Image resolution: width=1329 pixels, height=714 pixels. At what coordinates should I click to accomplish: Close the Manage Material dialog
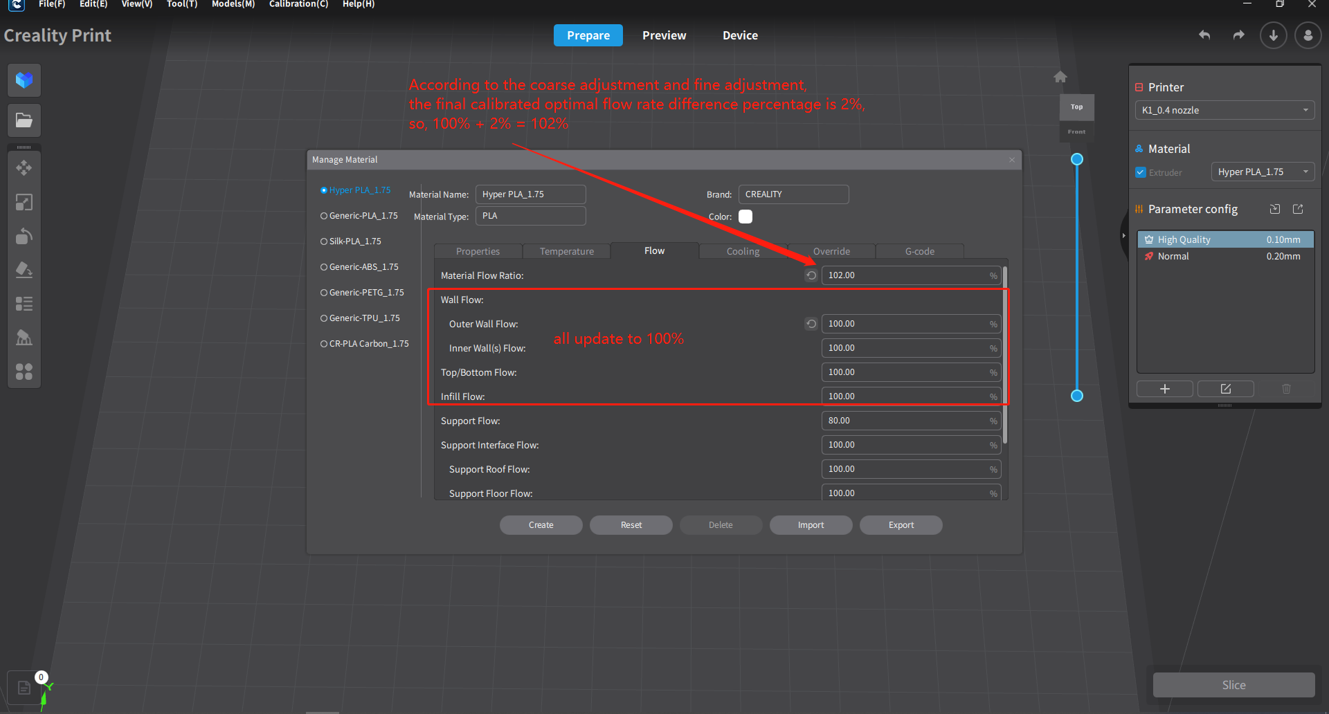pyautogui.click(x=1012, y=160)
